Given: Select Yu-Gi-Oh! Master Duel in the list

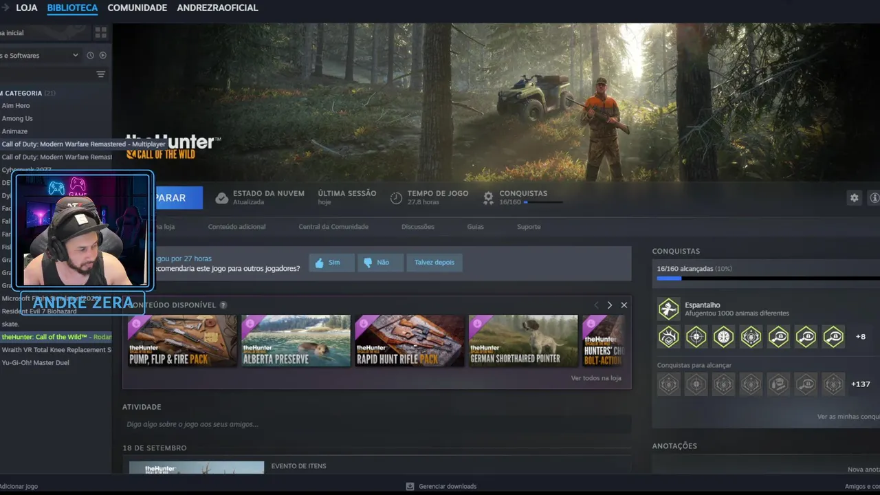Looking at the screenshot, I should 36,362.
